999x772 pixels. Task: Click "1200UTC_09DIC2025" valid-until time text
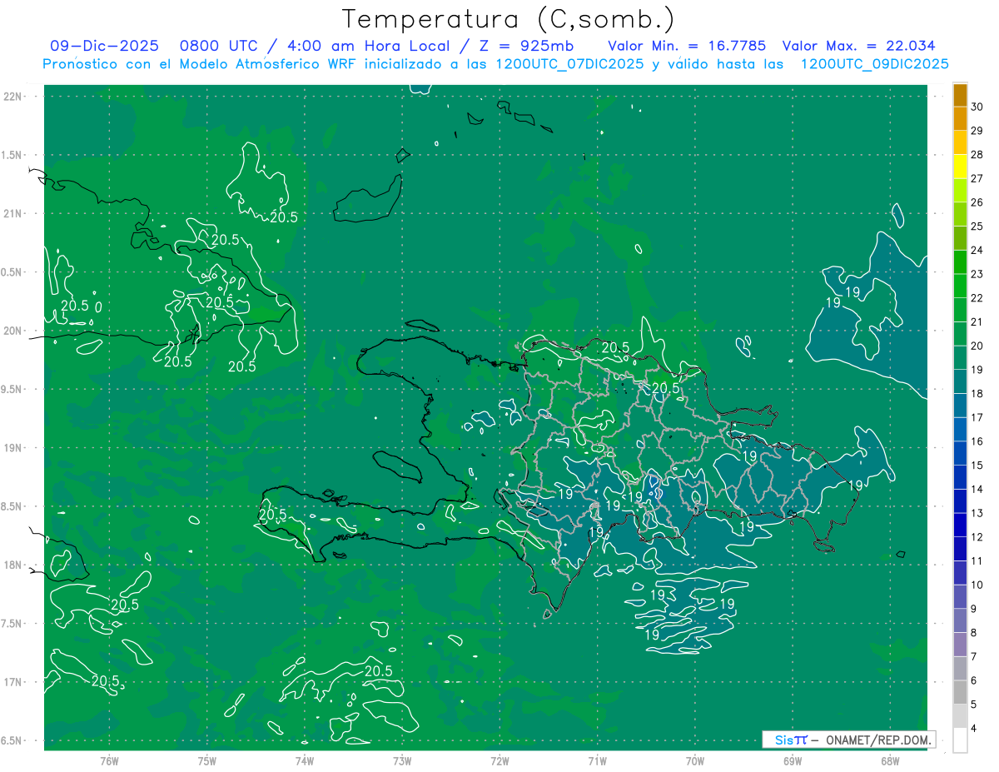(874, 64)
